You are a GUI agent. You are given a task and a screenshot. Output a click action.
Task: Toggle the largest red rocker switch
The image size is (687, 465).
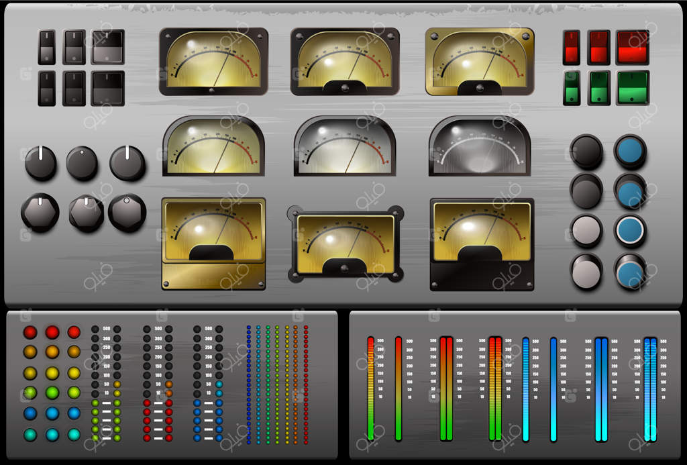[632, 47]
